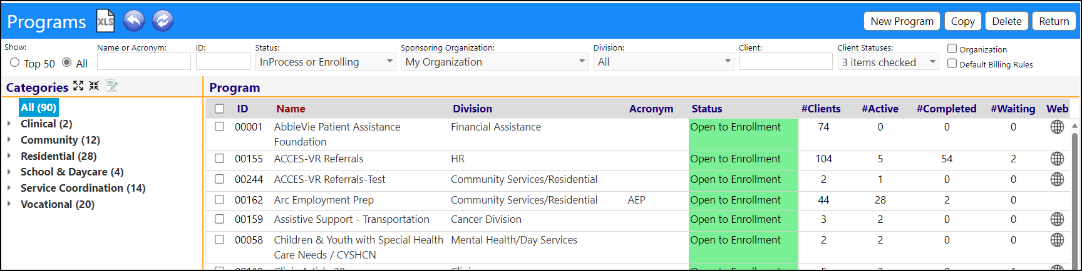Select the Vocational (20) category

(x=58, y=204)
